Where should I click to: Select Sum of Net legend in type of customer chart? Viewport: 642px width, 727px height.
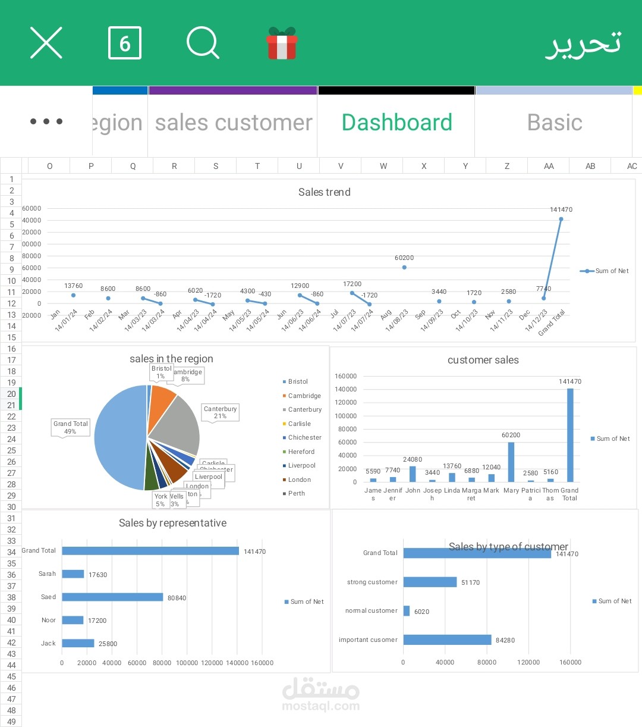click(612, 601)
